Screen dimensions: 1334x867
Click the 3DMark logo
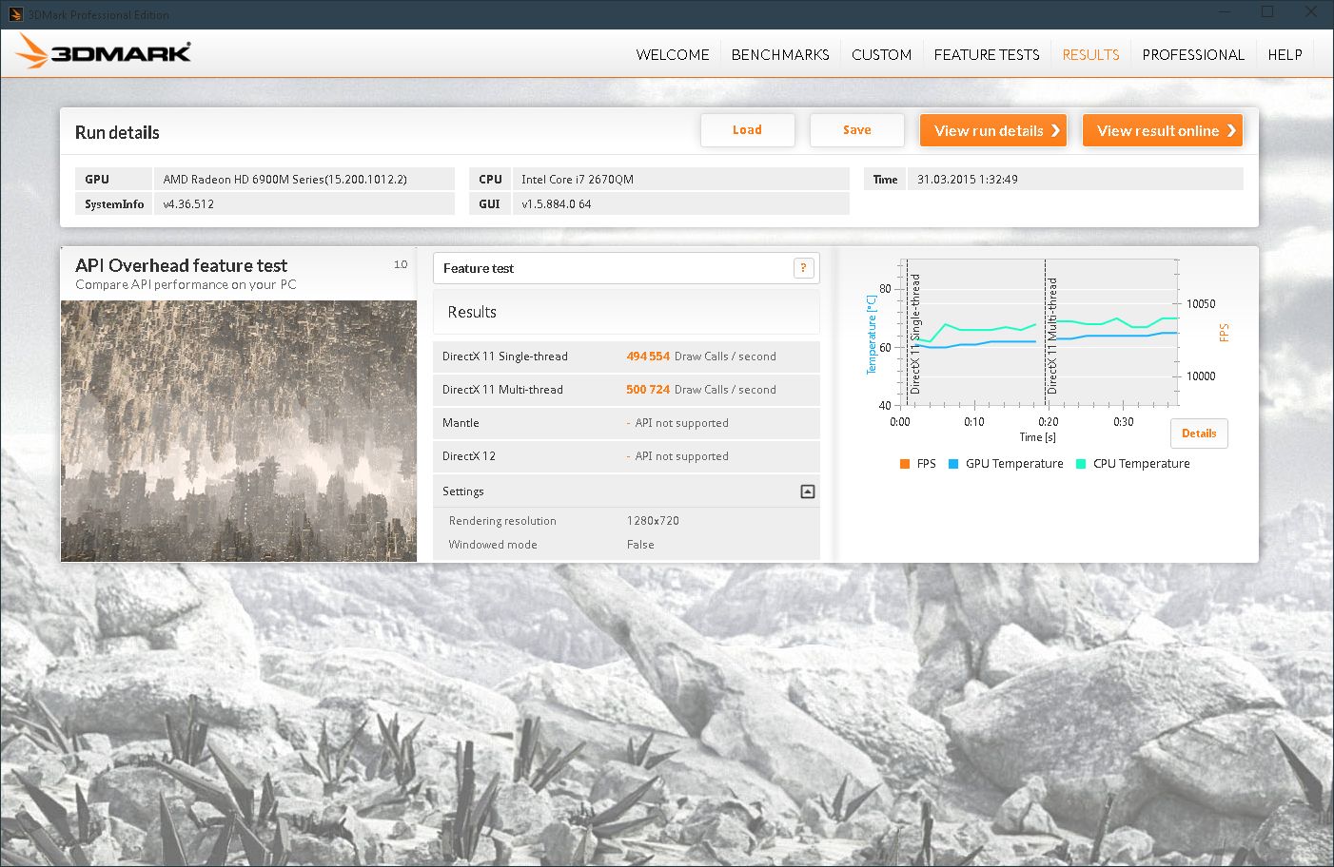click(103, 53)
